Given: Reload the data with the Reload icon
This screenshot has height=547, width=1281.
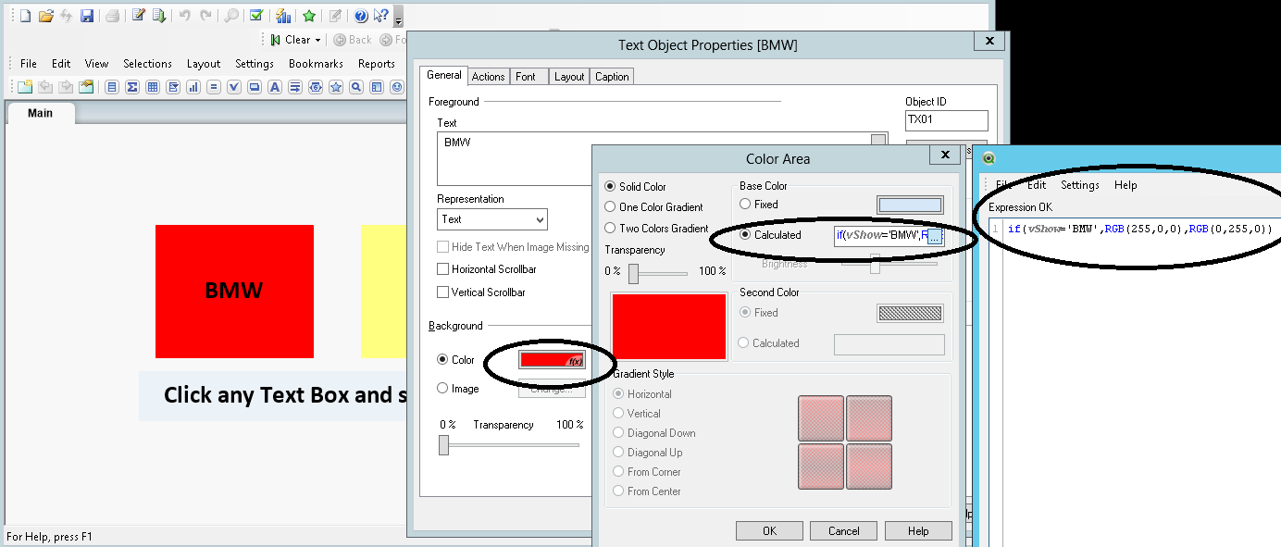Looking at the screenshot, I should tap(159, 16).
